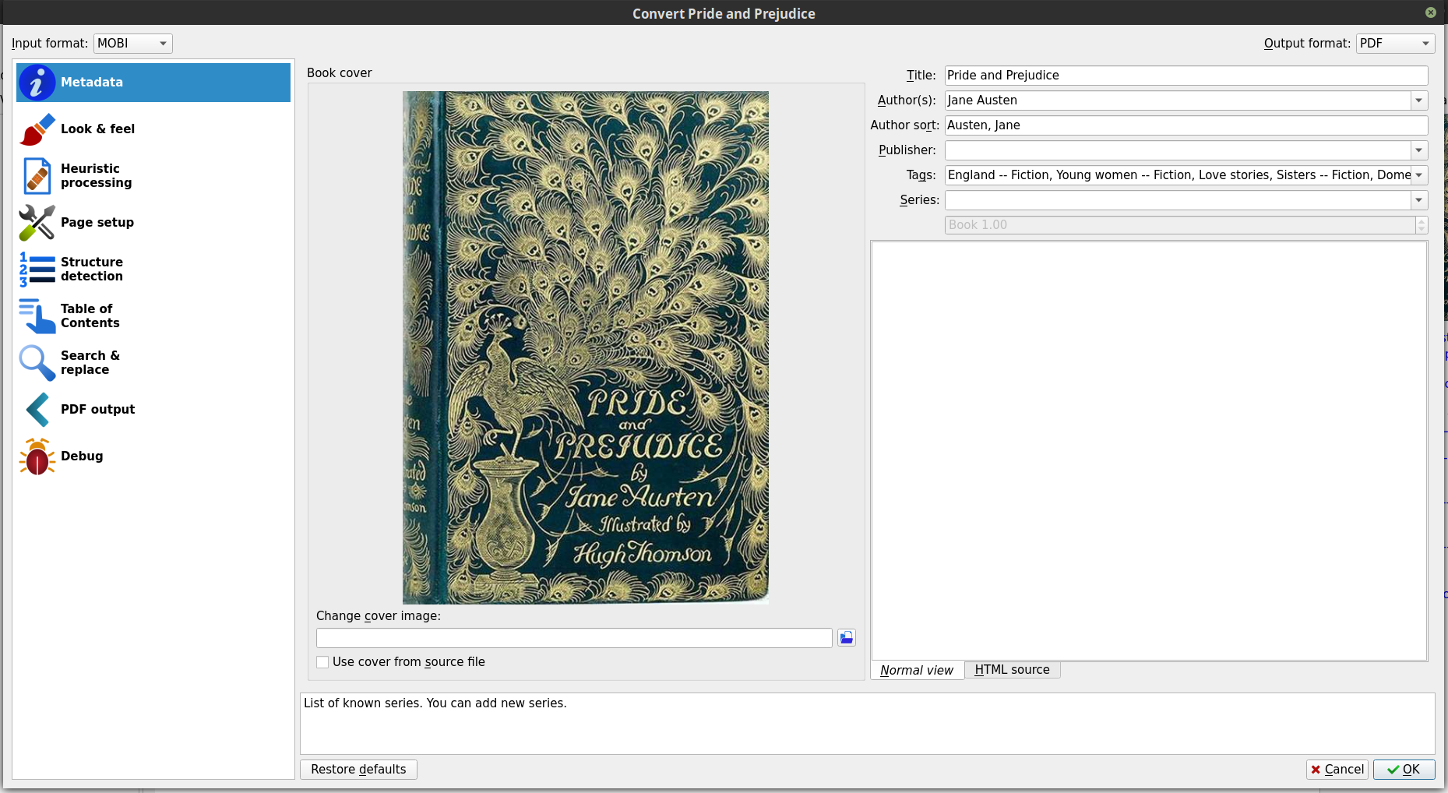1448x793 pixels.
Task: Click the Cancel button
Action: tap(1337, 770)
